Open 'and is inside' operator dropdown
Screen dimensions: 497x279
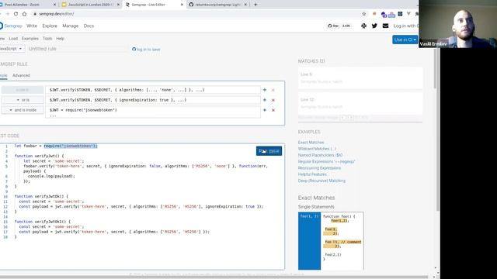coord(23,110)
